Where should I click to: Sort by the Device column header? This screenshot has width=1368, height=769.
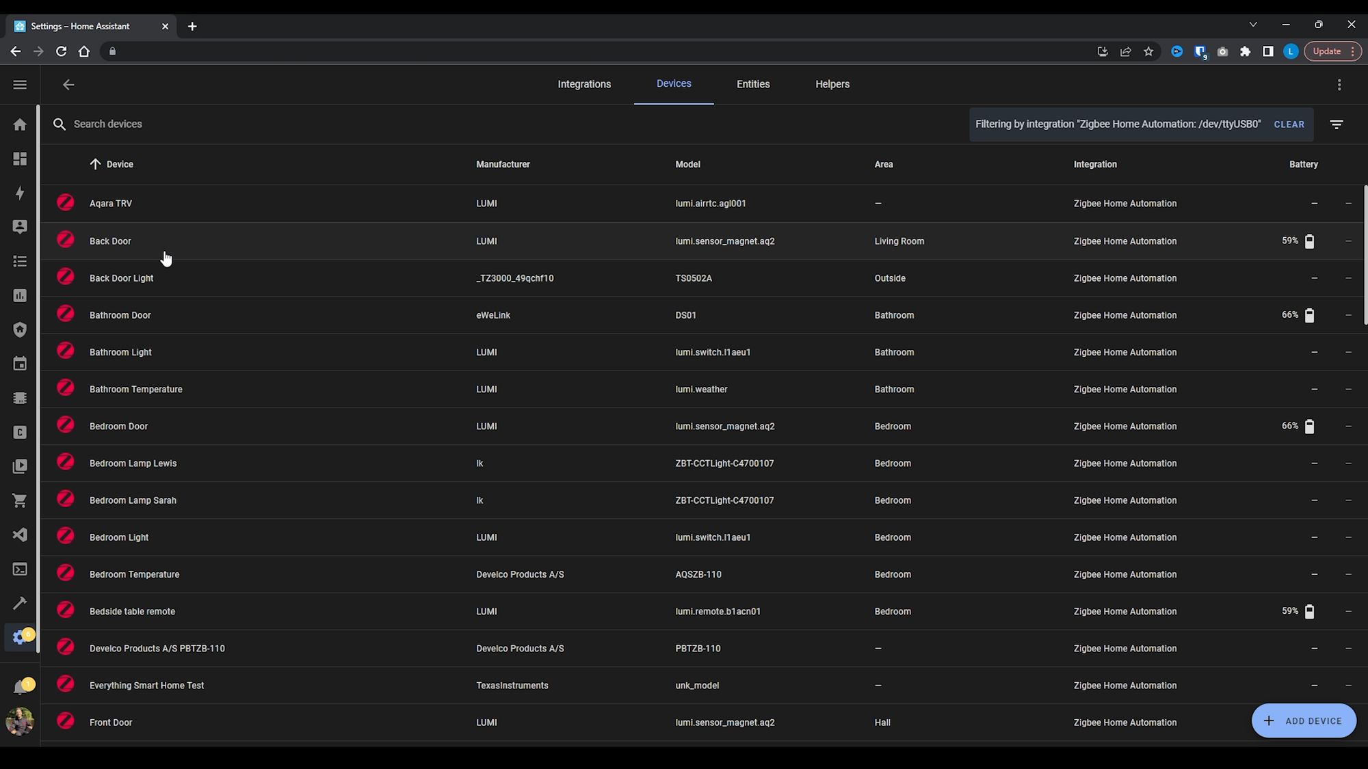[120, 164]
